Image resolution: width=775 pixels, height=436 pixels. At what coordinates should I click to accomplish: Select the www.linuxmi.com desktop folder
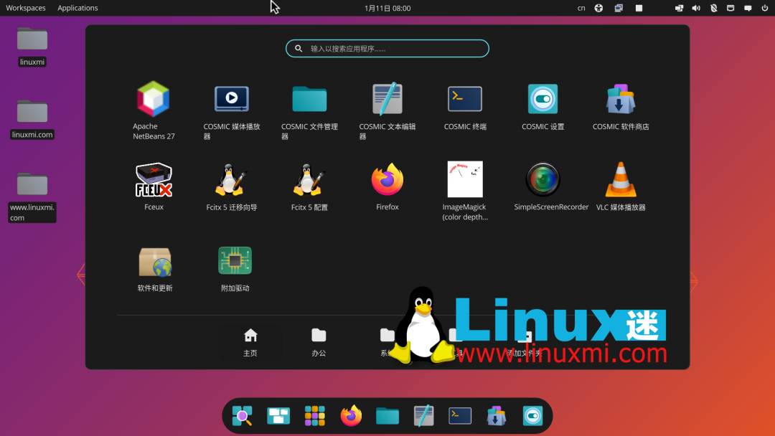(32, 197)
